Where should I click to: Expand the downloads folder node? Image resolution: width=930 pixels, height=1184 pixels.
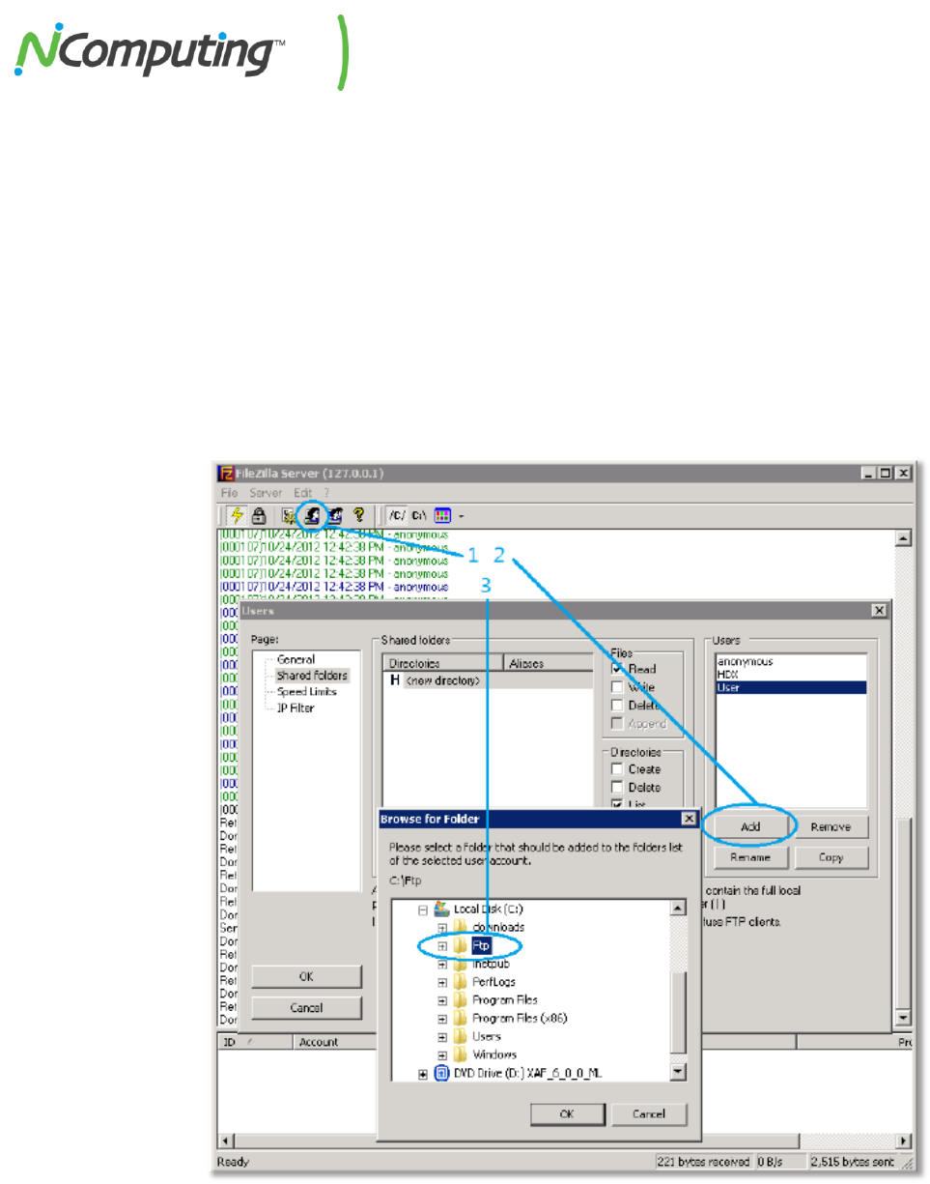point(442,928)
